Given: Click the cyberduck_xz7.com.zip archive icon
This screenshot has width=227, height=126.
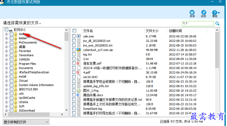Looking at the screenshot, I should 79,50.
